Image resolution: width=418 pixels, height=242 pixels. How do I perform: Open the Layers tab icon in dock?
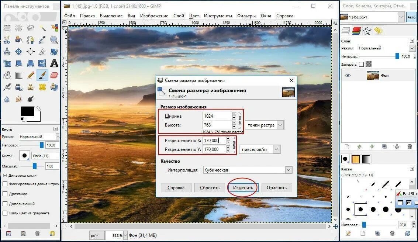[346, 31]
